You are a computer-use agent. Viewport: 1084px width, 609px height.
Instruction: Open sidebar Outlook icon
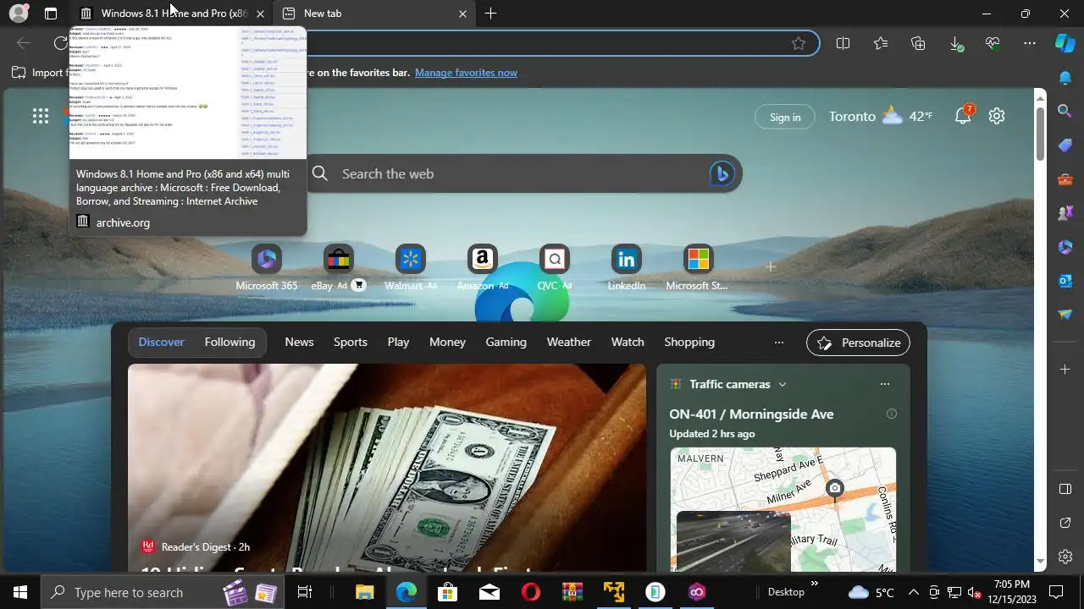(1065, 280)
